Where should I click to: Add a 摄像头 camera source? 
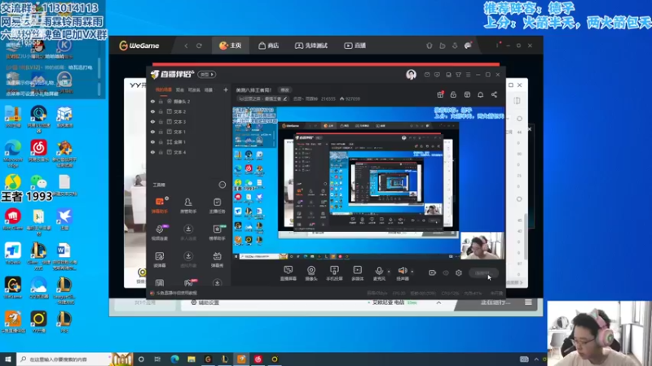[x=311, y=273]
